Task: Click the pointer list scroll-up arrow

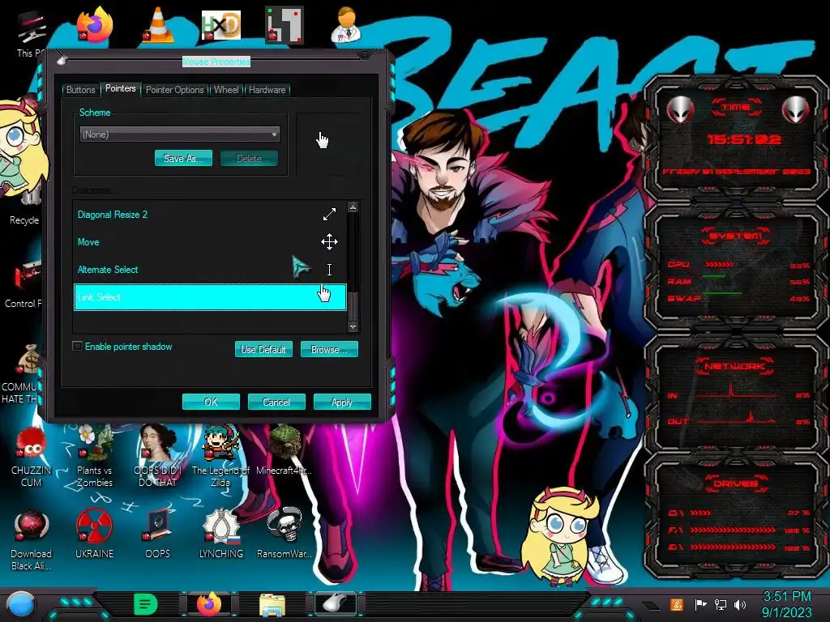Action: coord(353,207)
